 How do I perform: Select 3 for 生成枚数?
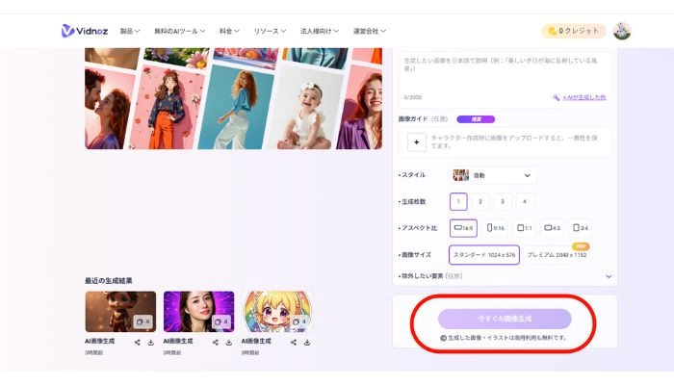[502, 201]
